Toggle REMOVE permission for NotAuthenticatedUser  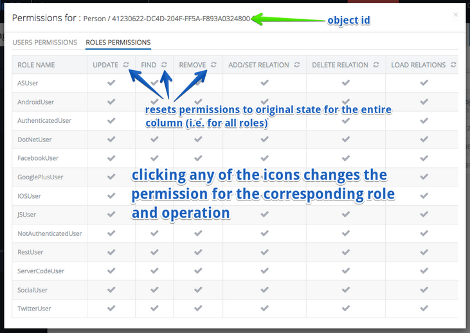point(198,233)
